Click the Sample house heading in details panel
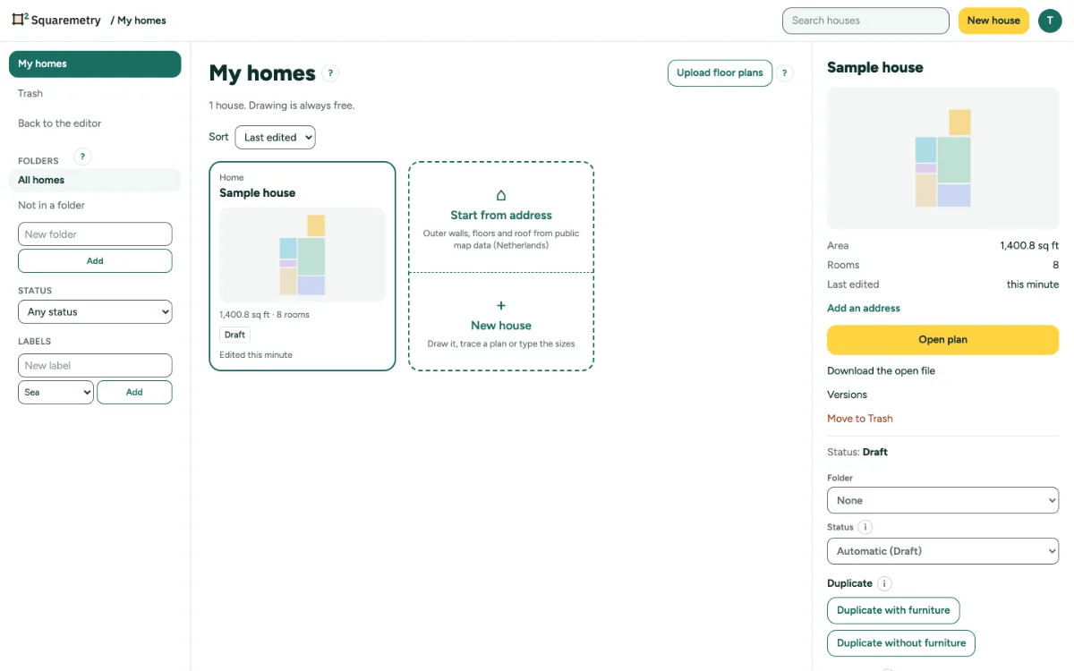The height and width of the screenshot is (671, 1074). [874, 67]
